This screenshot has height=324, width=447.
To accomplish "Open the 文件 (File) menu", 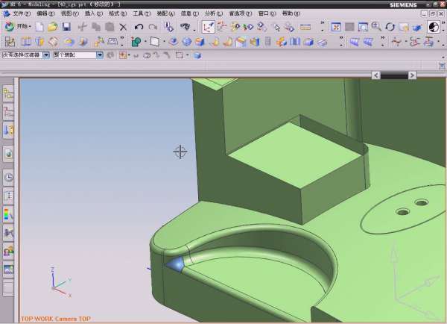I will (21, 13).
